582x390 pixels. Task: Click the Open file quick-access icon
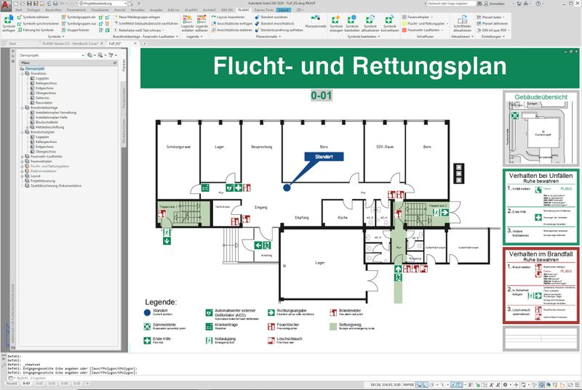click(22, 4)
